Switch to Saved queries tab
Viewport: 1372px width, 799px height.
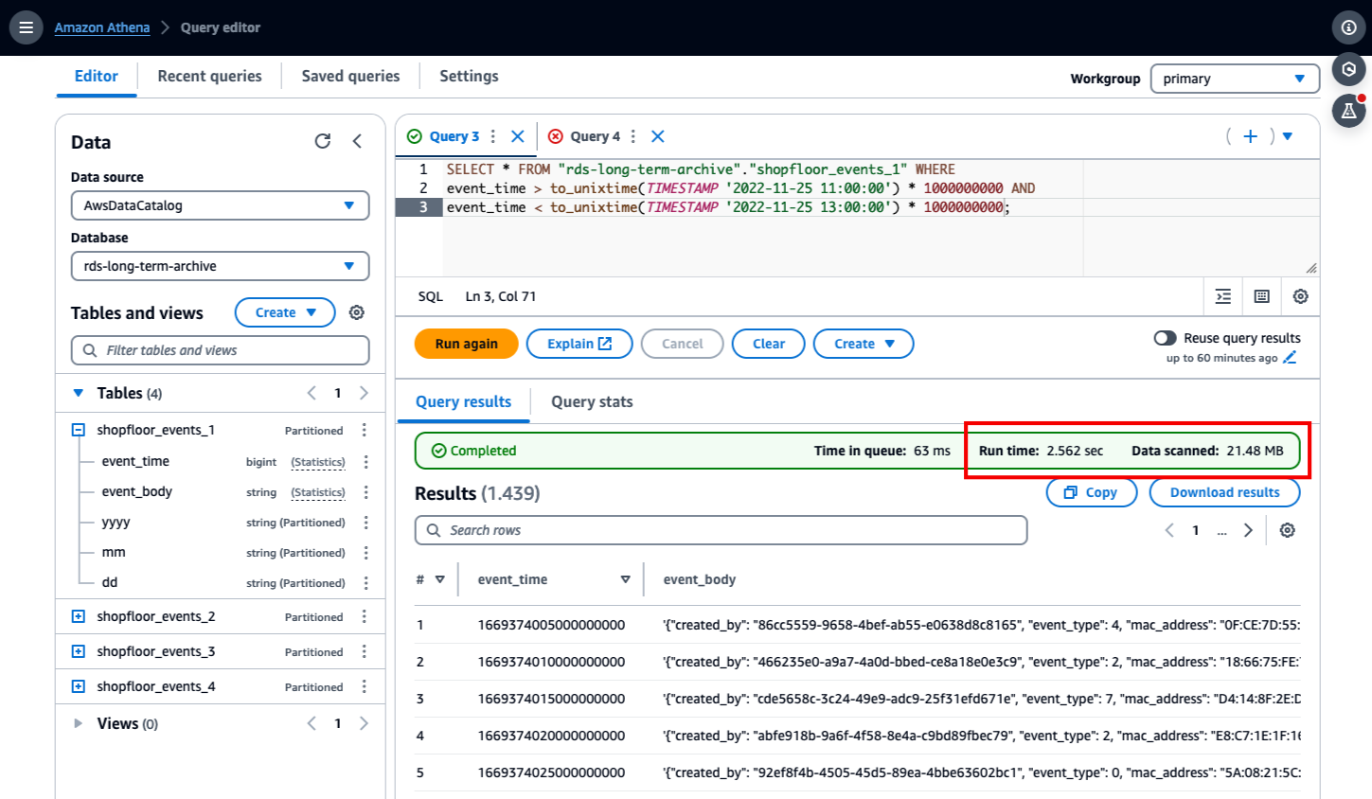tap(350, 76)
